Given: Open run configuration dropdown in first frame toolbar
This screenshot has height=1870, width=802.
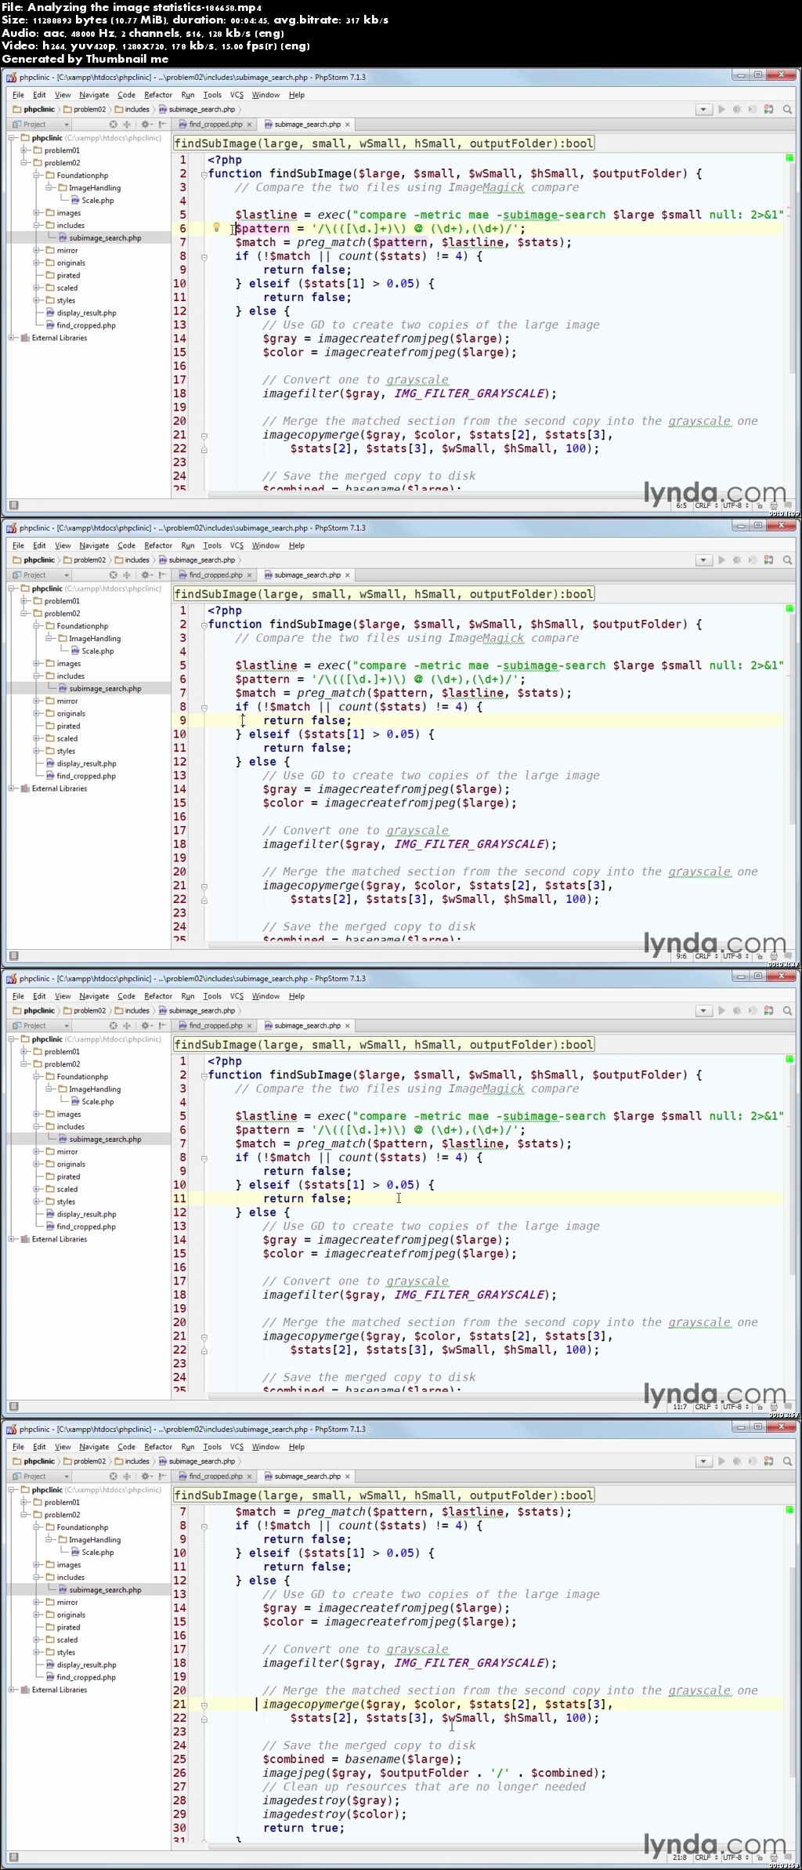Looking at the screenshot, I should pos(703,110).
